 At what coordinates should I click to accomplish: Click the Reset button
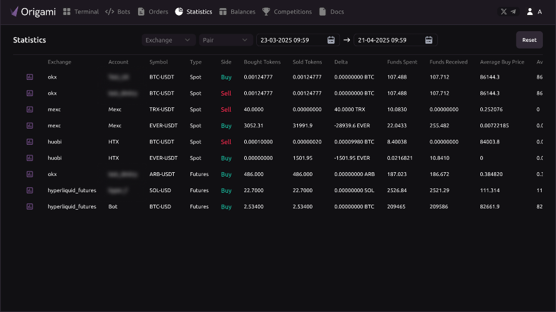(529, 40)
